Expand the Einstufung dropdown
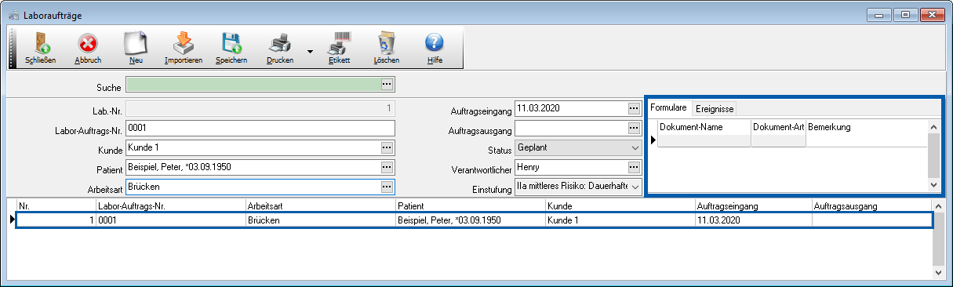 click(635, 187)
